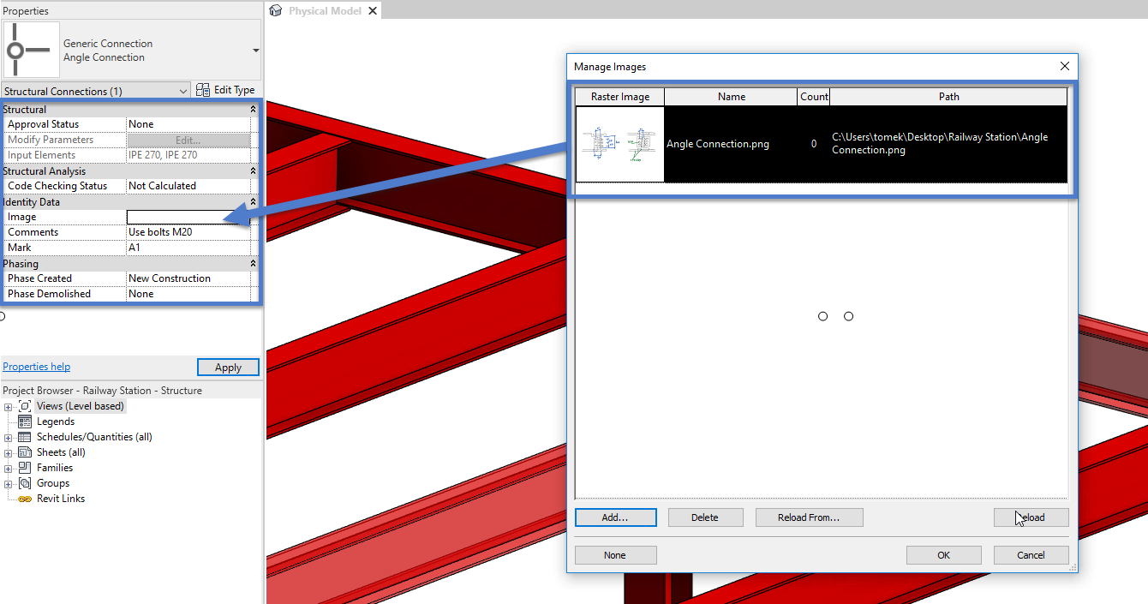
Task: Click the Phase Created value New Construction
Action: pos(188,278)
